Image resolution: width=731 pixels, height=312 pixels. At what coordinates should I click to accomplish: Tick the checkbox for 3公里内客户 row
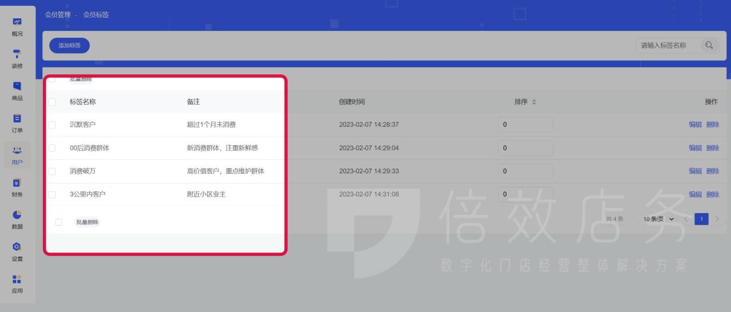tap(52, 194)
